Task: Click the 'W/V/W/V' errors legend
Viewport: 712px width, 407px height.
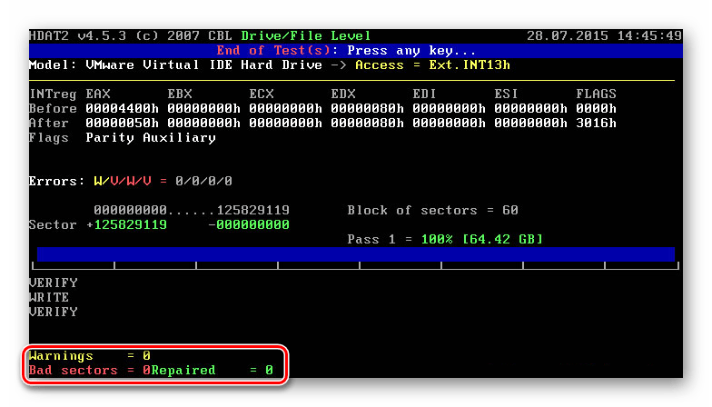Action: [122, 182]
